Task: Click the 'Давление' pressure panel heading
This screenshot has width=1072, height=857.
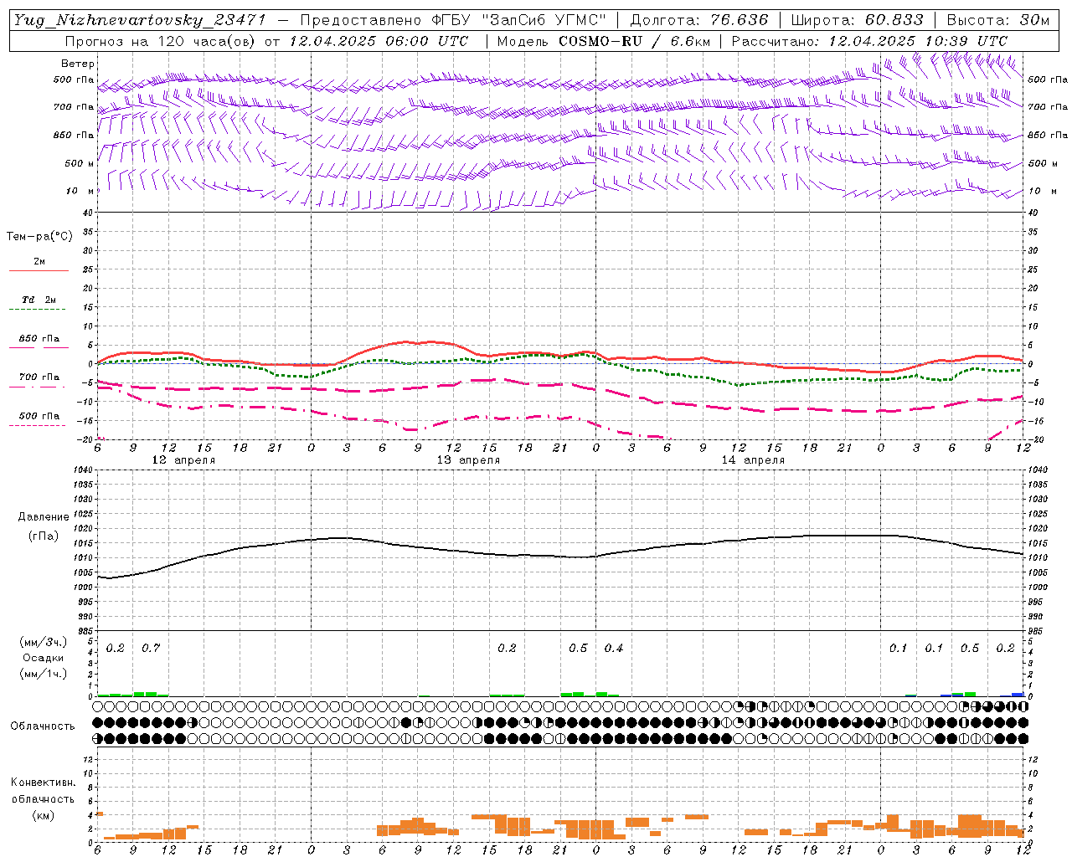Action: tap(44, 517)
